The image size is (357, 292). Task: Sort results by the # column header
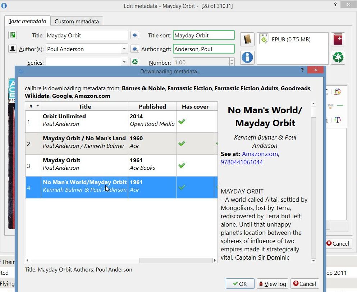point(33,106)
